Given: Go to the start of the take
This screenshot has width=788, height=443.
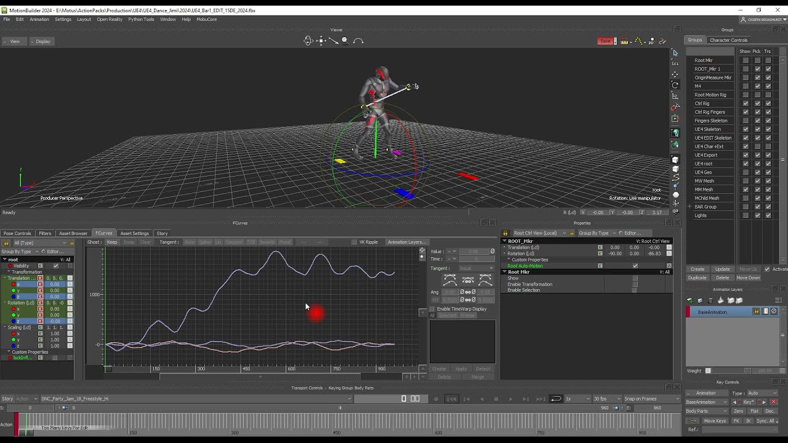Looking at the screenshot, I should click(x=451, y=399).
